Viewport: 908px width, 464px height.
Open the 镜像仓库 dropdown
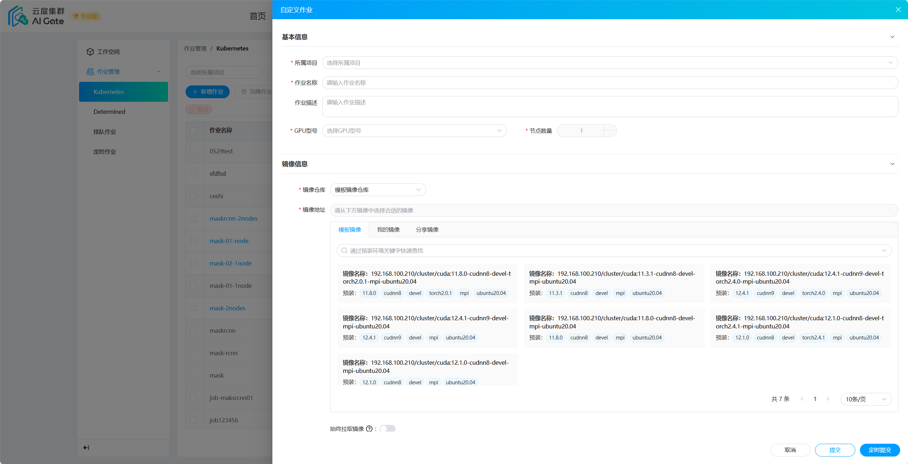click(x=378, y=190)
